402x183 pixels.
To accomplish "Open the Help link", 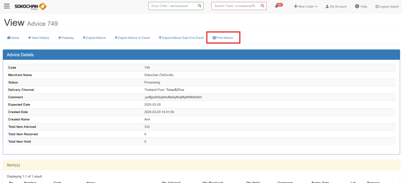I will pos(361,7).
